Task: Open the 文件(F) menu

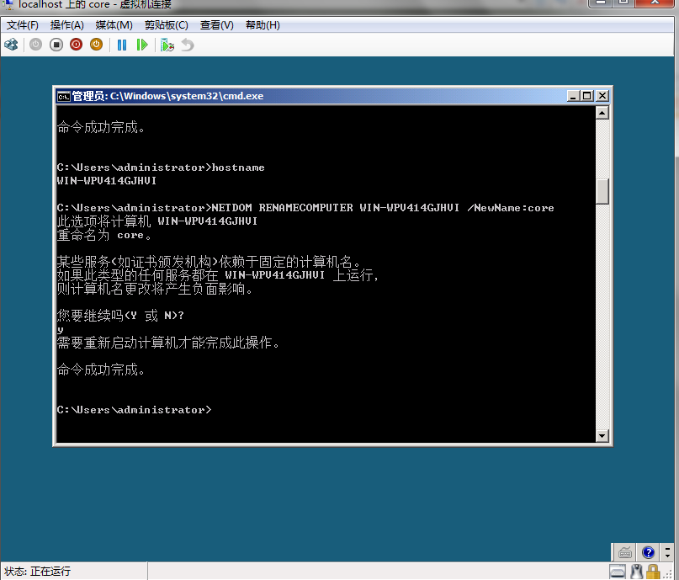Action: (22, 25)
